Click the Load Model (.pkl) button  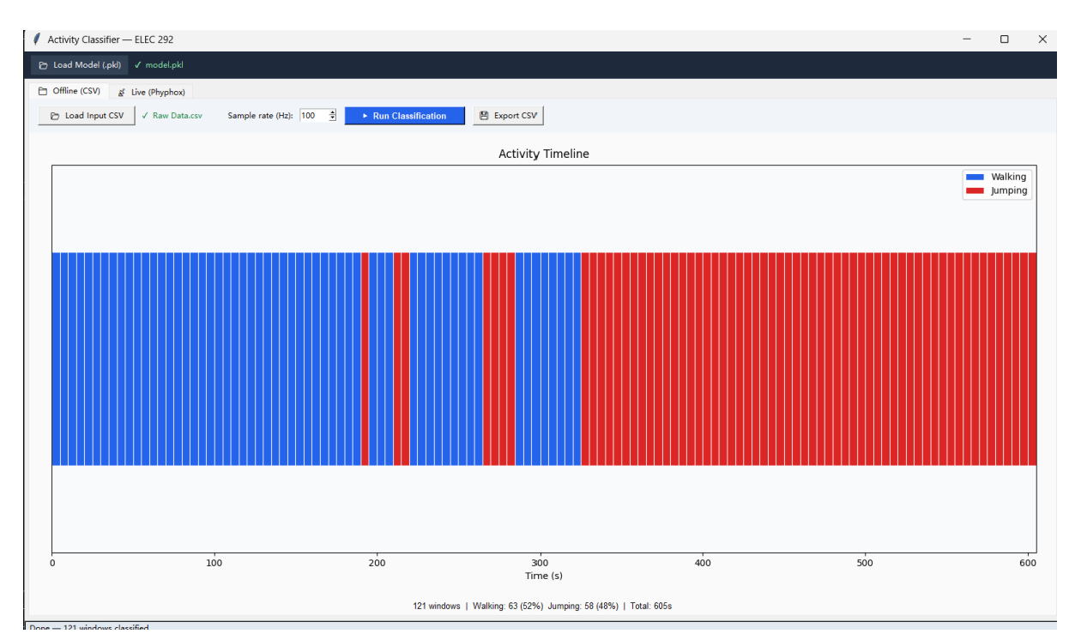[x=79, y=65]
